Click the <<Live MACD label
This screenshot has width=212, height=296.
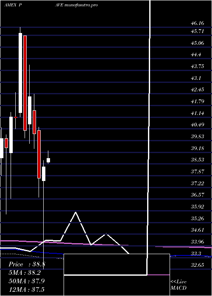pos(179,285)
